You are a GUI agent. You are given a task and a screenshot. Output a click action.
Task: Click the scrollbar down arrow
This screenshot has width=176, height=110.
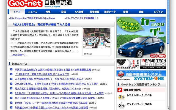pos(168,109)
